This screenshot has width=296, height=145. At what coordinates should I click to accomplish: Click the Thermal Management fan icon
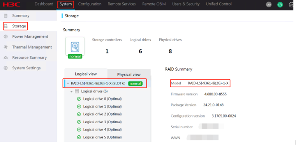(6, 47)
